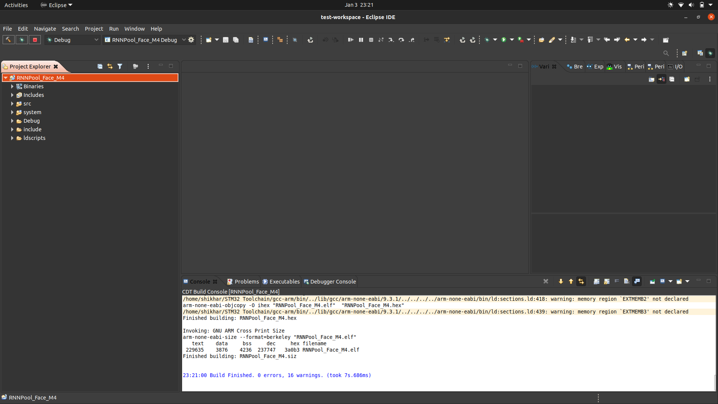Viewport: 718px width, 404px height.
Task: Click the Resume debug toolbar icon
Action: coord(350,40)
